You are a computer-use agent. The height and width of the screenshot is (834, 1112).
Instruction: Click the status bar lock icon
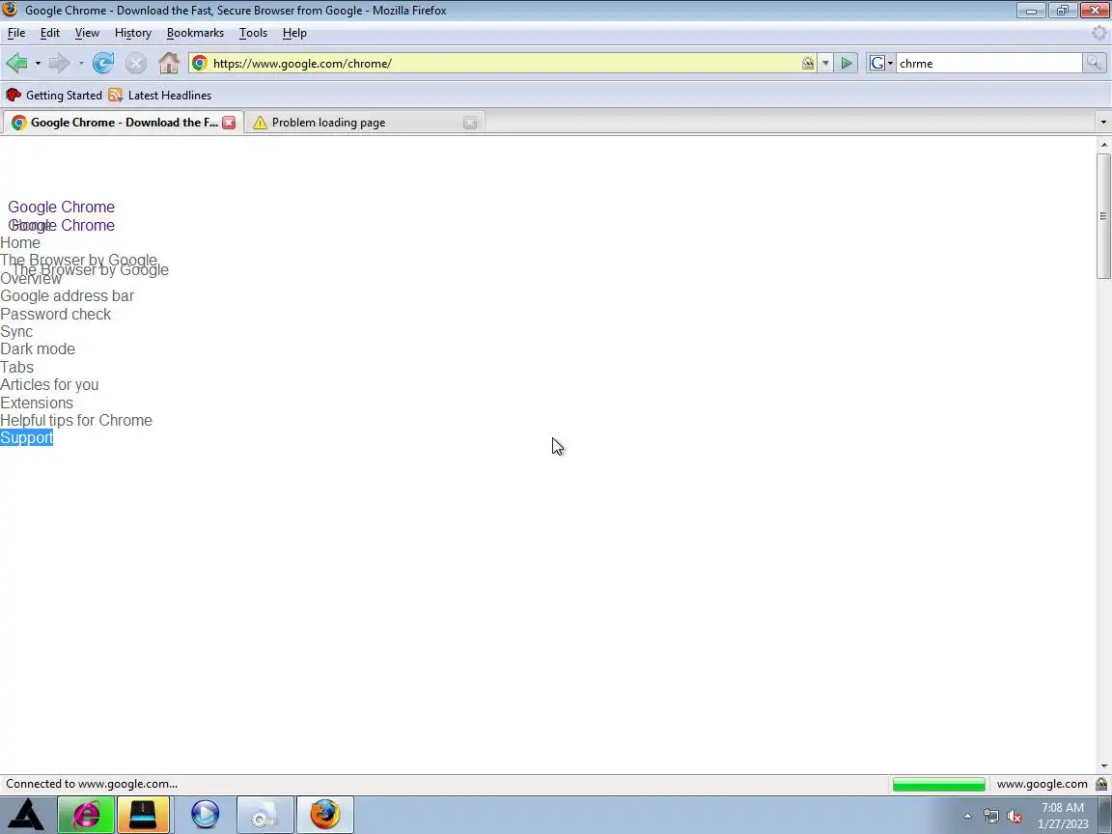click(1101, 785)
